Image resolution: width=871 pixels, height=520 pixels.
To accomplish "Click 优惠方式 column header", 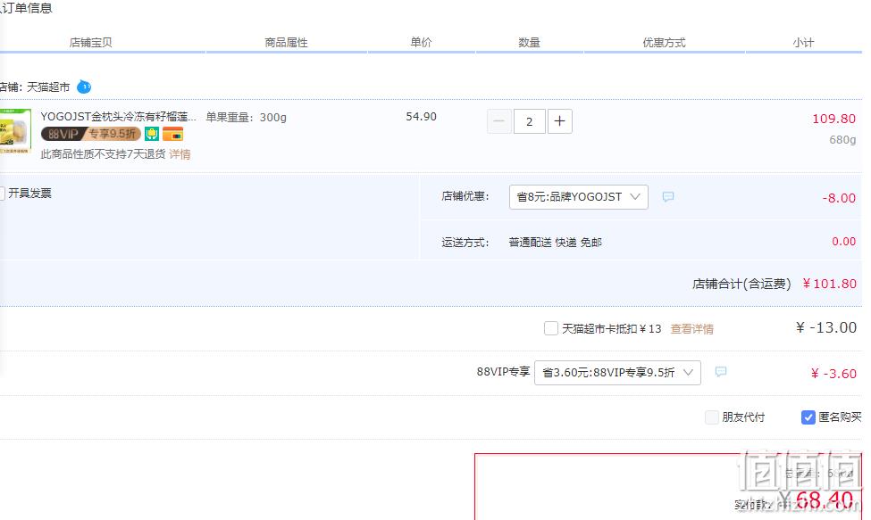I will point(664,43).
